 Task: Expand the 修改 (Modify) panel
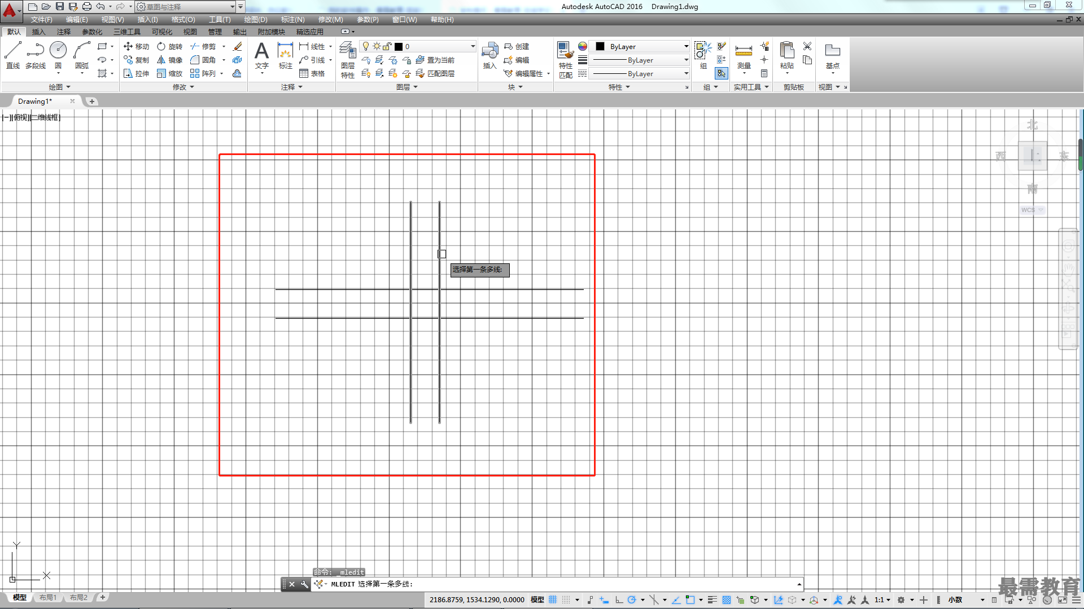[183, 87]
